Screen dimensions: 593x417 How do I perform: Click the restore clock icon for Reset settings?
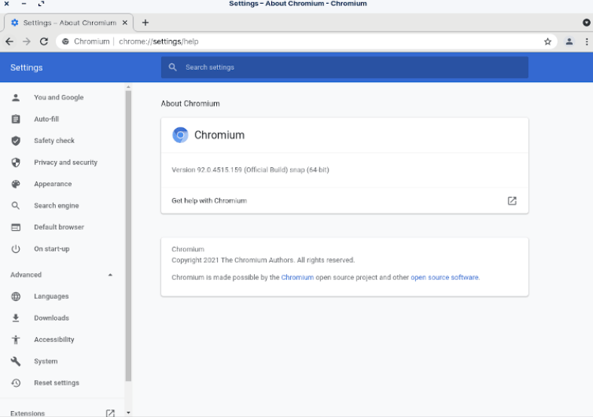(x=16, y=383)
